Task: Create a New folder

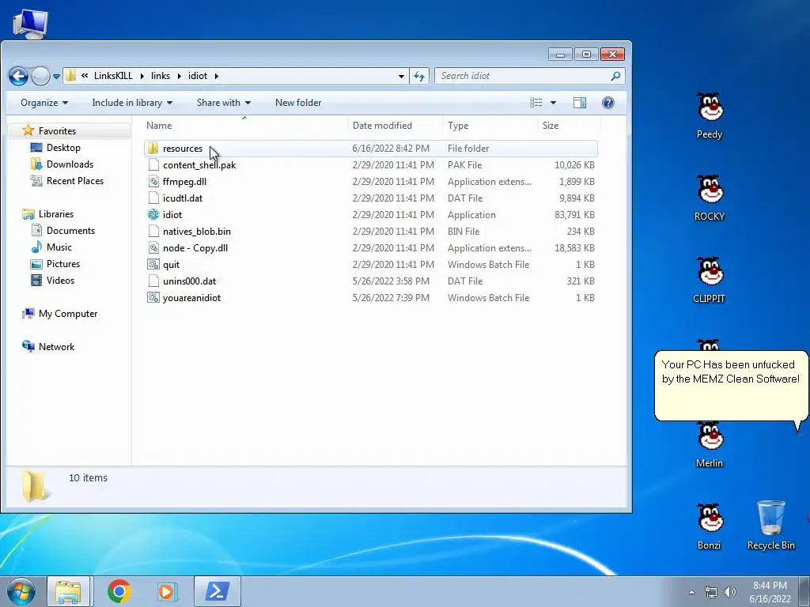Action: point(298,103)
